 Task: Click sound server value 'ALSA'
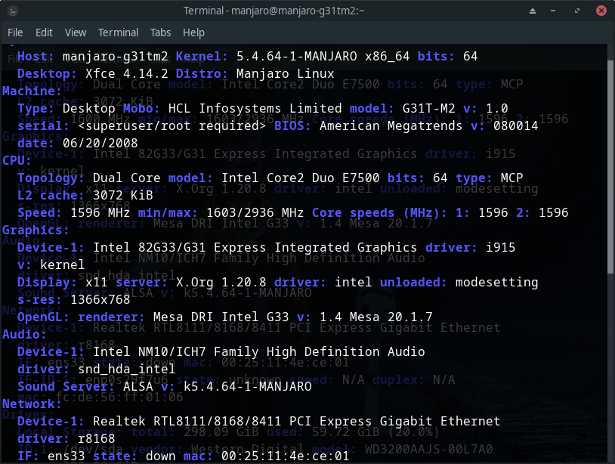coord(138,386)
